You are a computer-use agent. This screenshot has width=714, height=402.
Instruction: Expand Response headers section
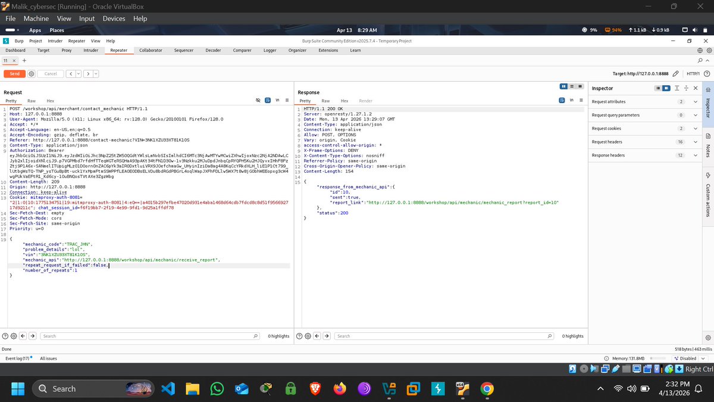695,155
